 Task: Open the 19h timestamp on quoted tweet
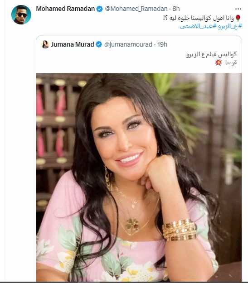click(x=162, y=44)
